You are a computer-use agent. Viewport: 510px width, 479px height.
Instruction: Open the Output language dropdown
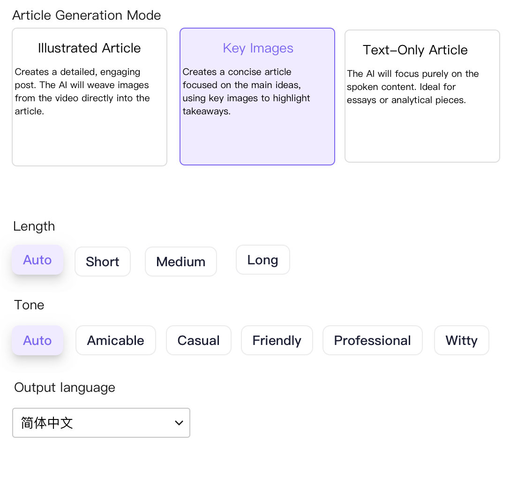tap(101, 423)
